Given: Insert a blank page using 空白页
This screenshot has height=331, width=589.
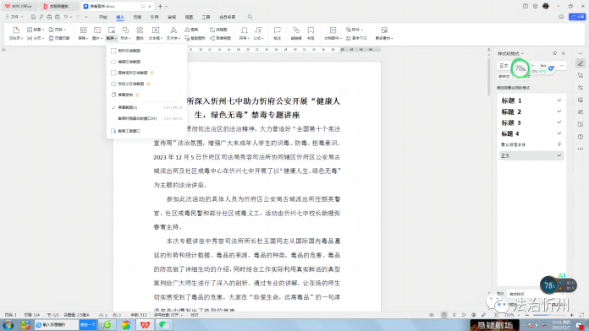Looking at the screenshot, I should pyautogui.click(x=16, y=34).
